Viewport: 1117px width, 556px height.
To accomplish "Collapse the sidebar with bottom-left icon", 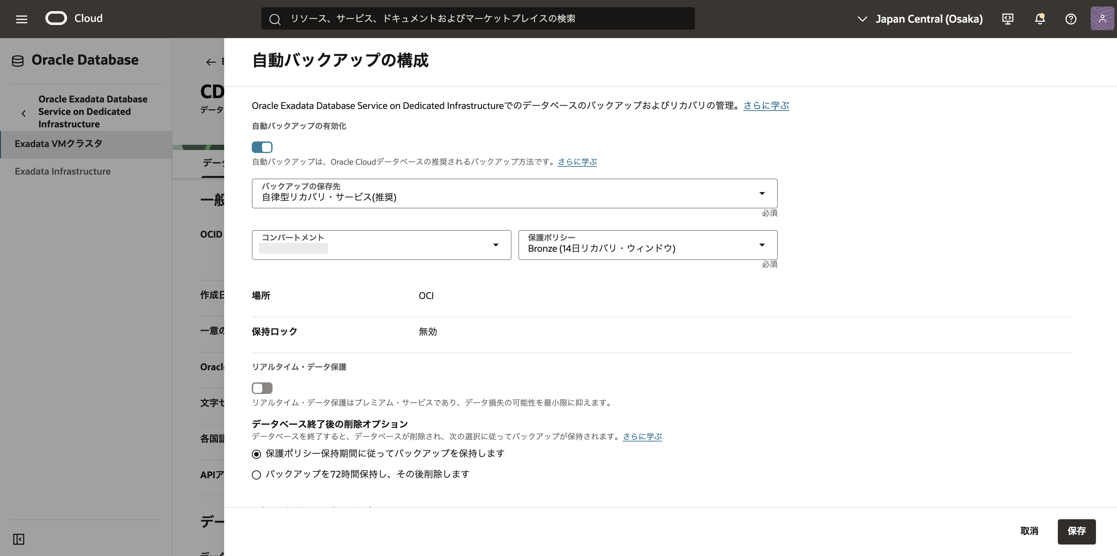I will click(x=19, y=539).
